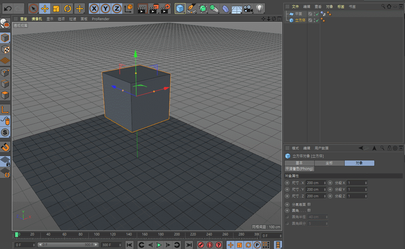Switch to the 基本 tab

point(299,163)
